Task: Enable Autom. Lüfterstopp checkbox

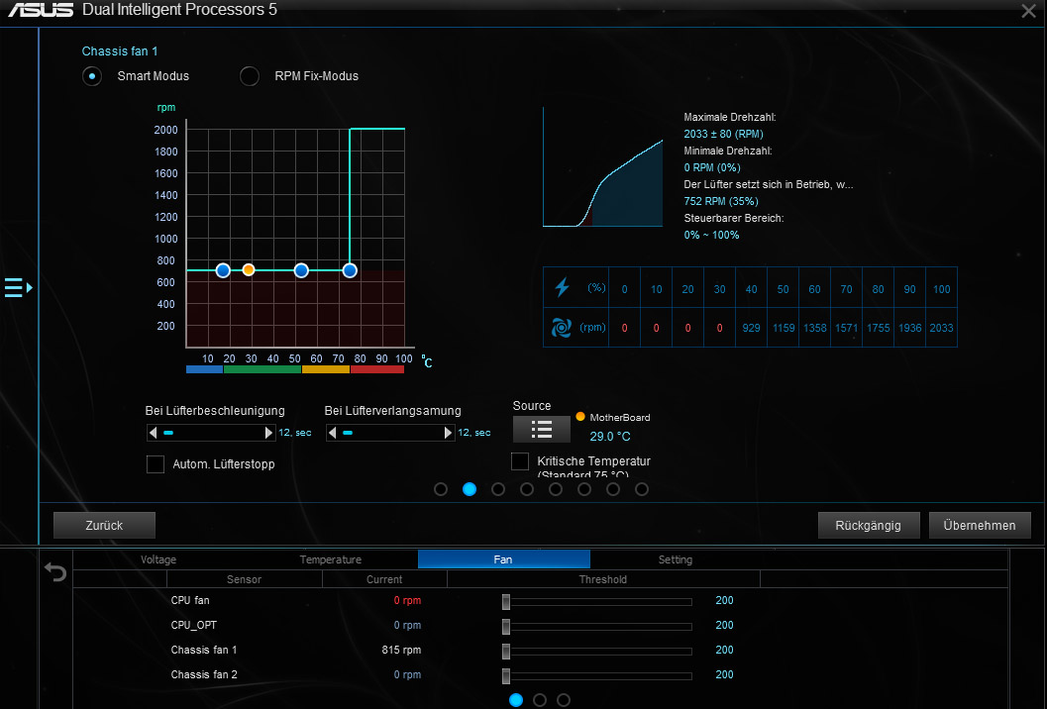Action: 156,464
